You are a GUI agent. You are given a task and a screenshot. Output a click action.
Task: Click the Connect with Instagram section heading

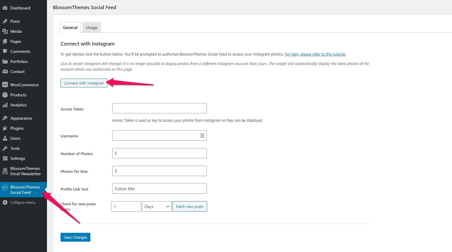pyautogui.click(x=87, y=44)
